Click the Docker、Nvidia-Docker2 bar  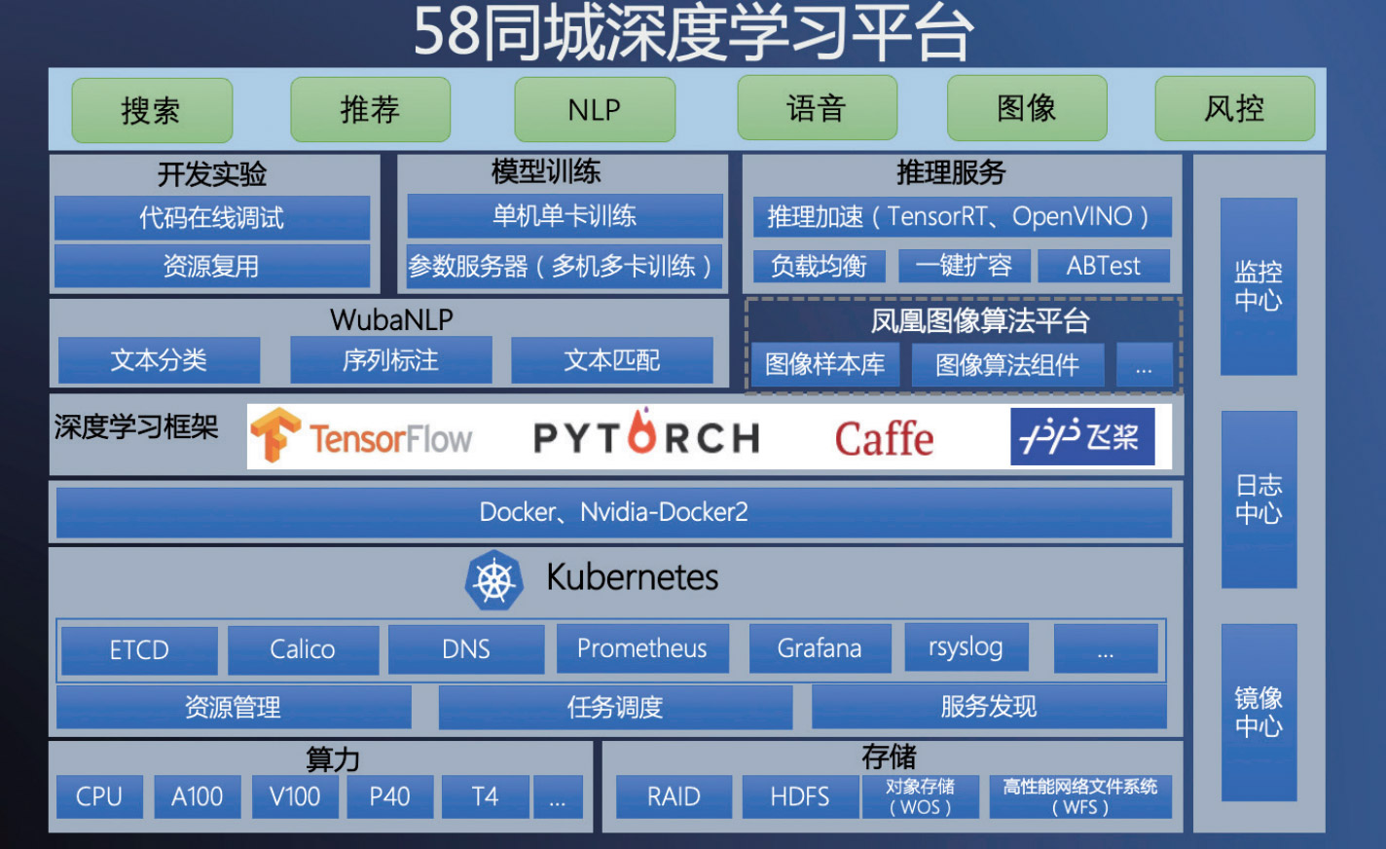pos(614,512)
